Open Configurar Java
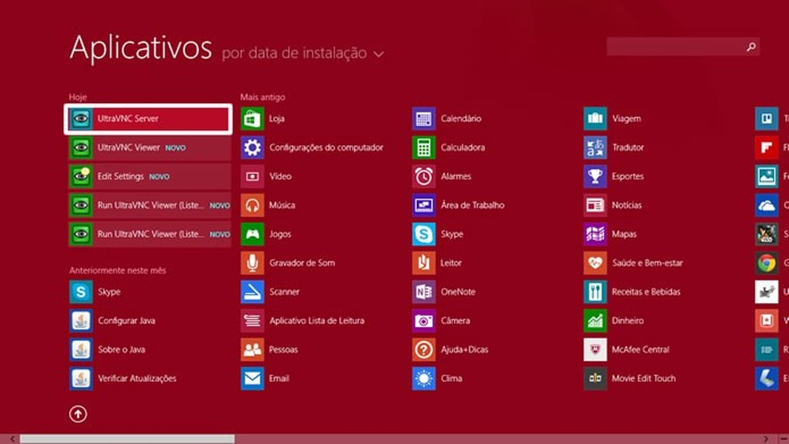 point(113,321)
